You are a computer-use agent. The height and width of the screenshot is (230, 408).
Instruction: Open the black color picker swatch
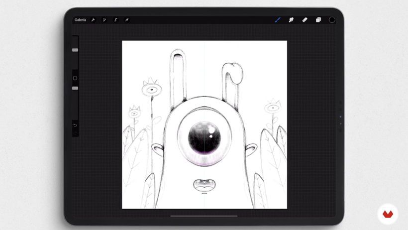(x=332, y=20)
